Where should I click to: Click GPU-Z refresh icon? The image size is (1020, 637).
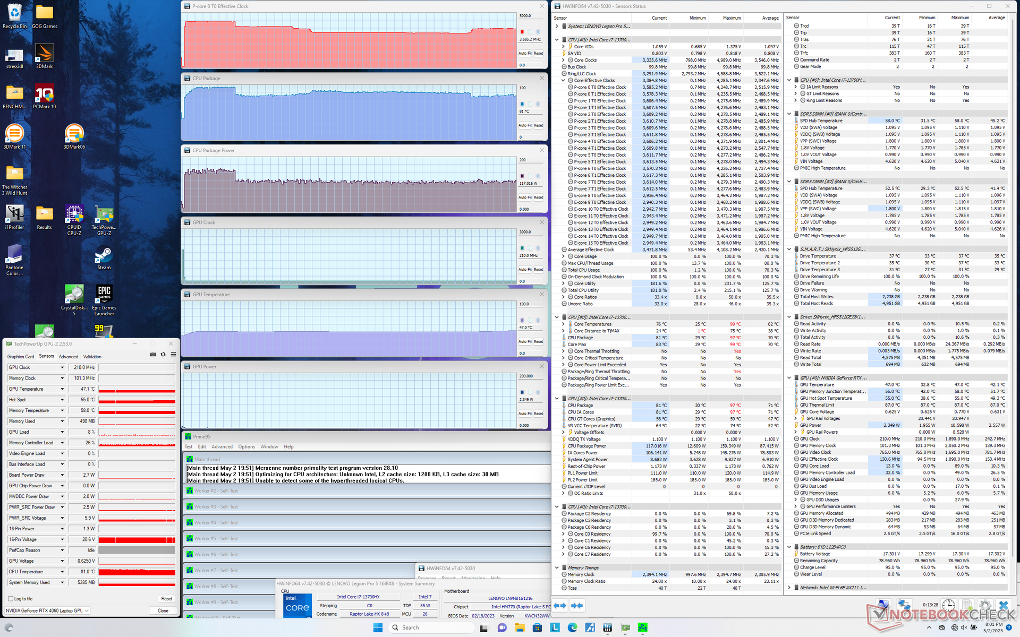coord(163,355)
